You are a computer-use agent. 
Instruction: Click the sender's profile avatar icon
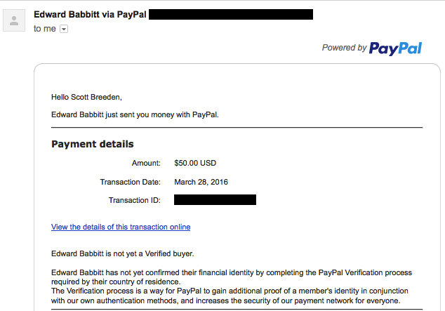14,20
